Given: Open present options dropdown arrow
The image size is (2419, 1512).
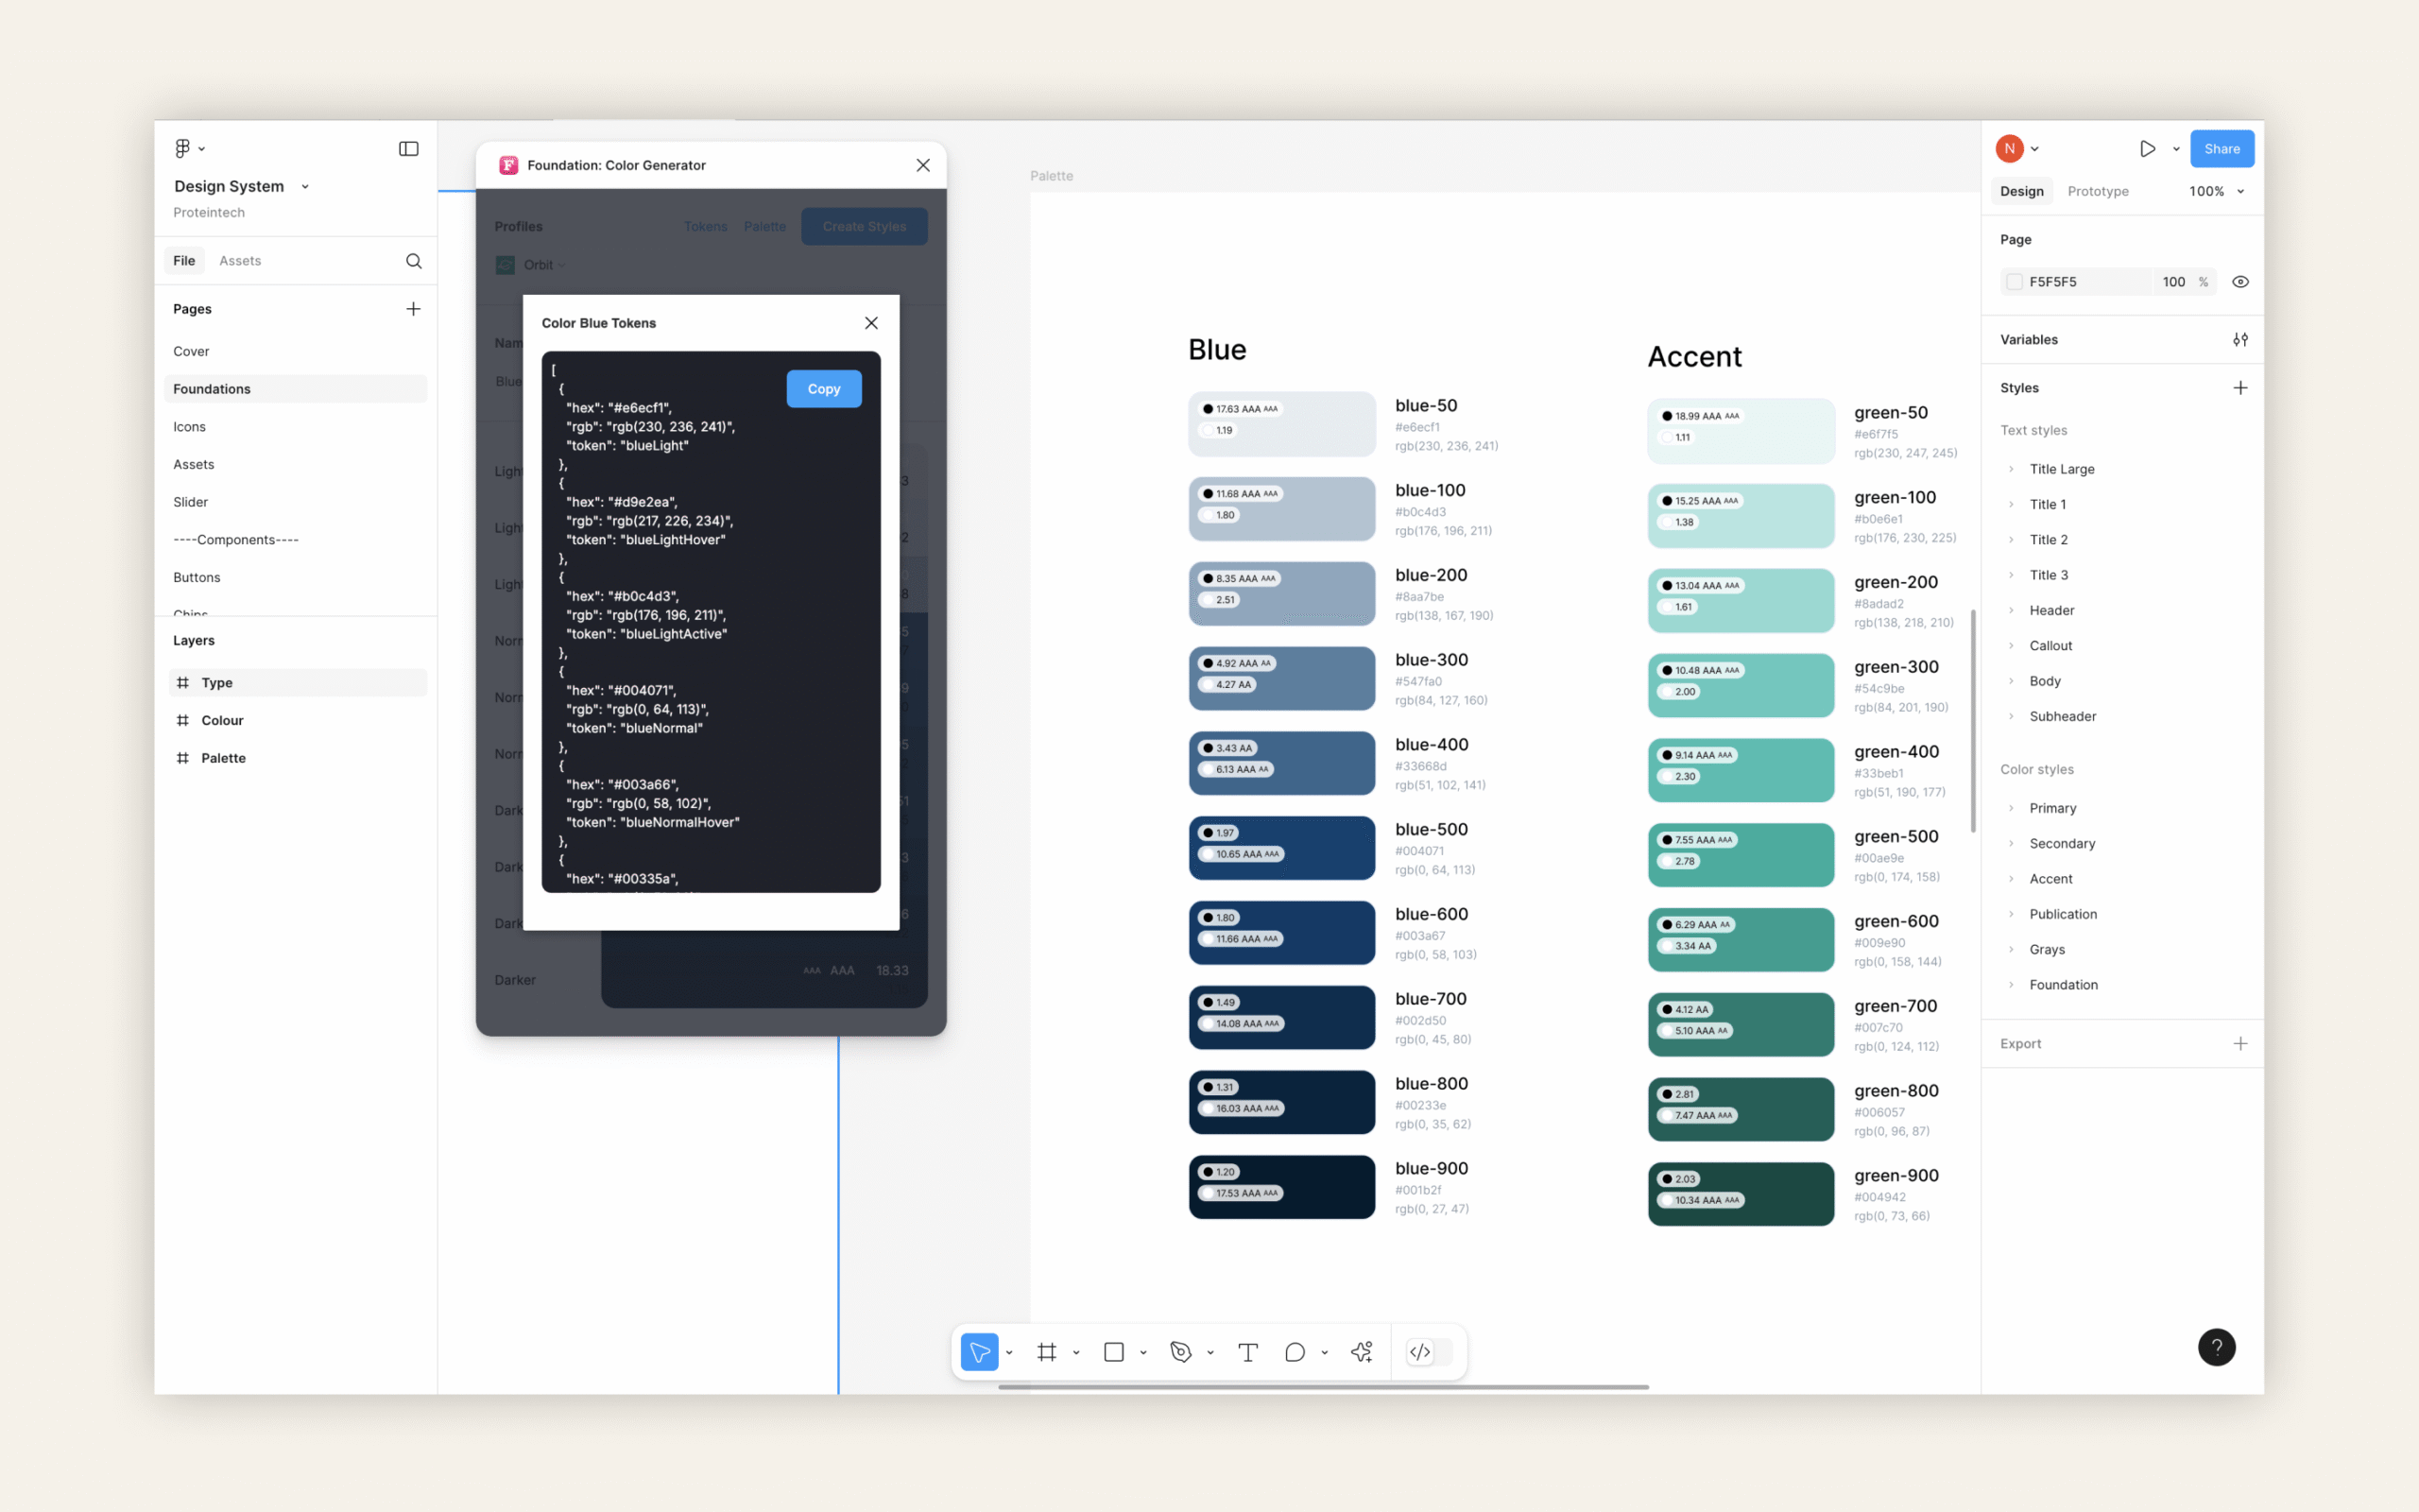Looking at the screenshot, I should click(2176, 149).
